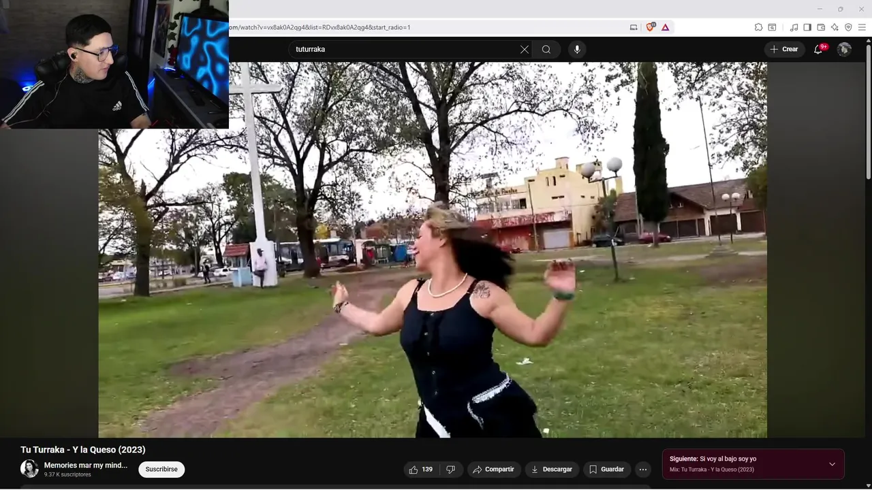
Task: Open Brave Rewards triangle icon
Action: pos(666,27)
